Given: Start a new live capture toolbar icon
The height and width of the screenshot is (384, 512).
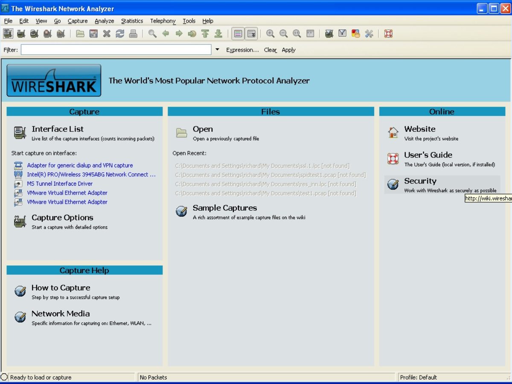Looking at the screenshot, I should click(34, 34).
